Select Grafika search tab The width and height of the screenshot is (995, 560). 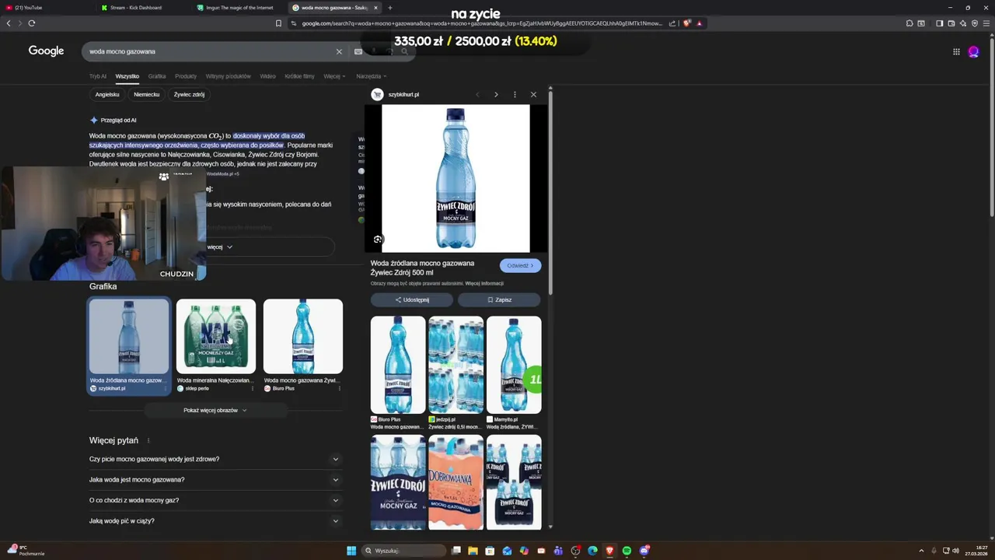(157, 76)
